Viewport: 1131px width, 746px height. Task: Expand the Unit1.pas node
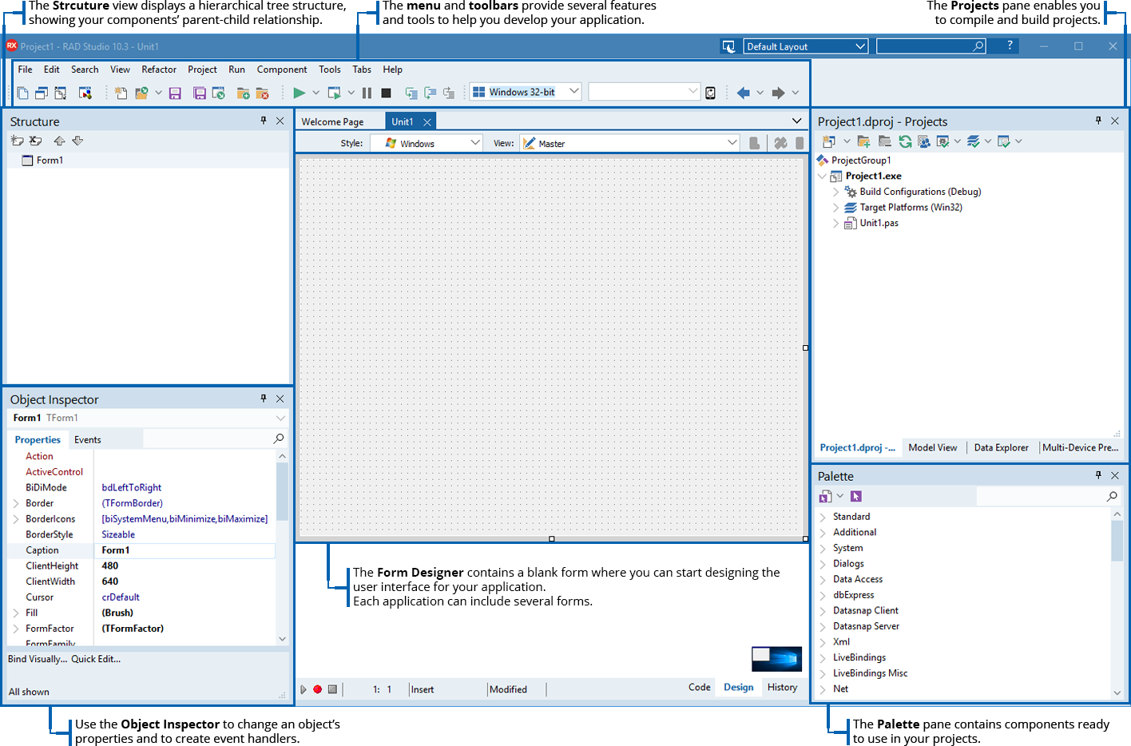[x=836, y=224]
